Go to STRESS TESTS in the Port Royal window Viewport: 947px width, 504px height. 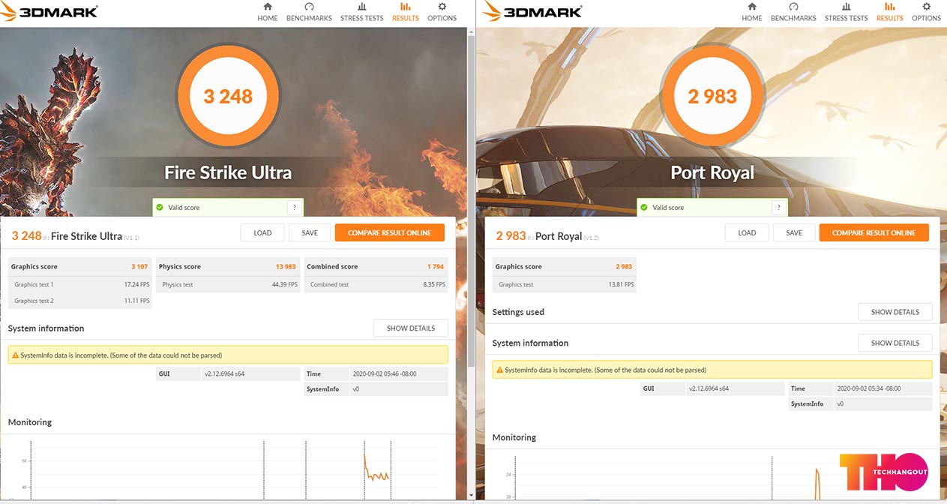tap(847, 12)
